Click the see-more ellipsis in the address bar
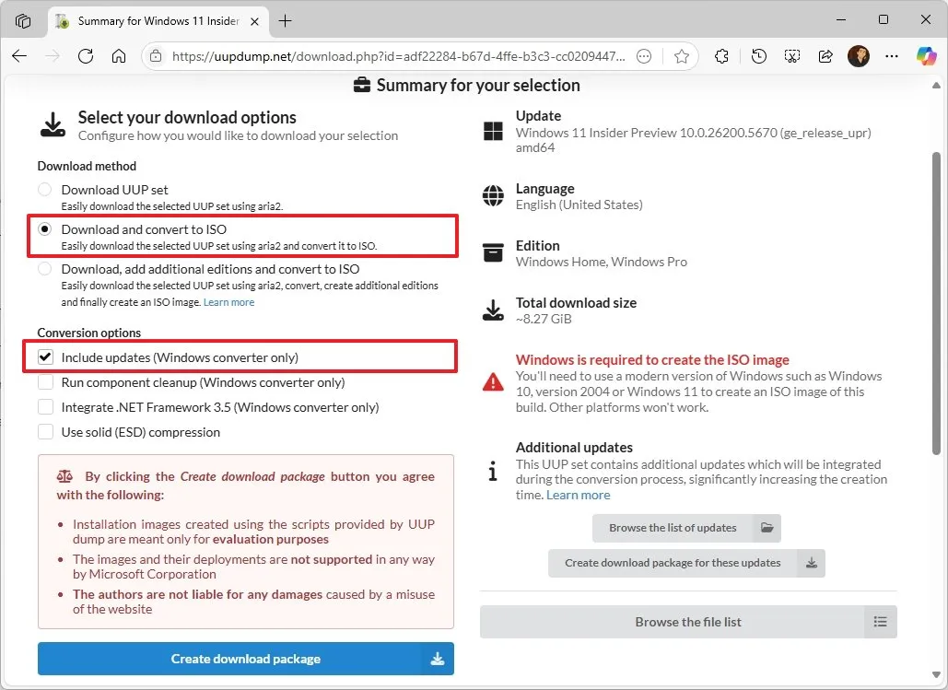The width and height of the screenshot is (948, 690). coord(645,56)
